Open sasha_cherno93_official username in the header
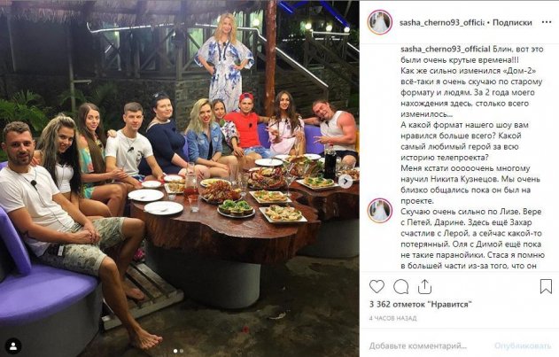 pos(442,22)
